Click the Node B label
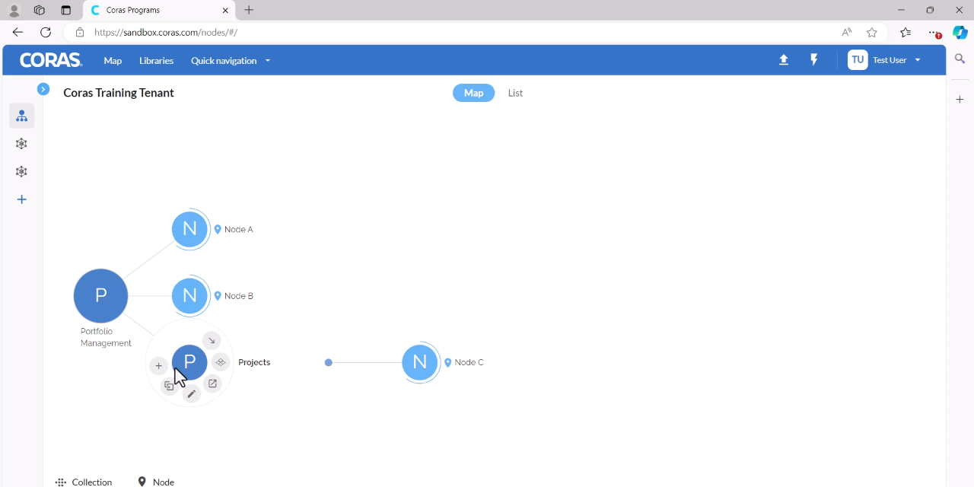Viewport: 974px width, 487px height. point(238,296)
